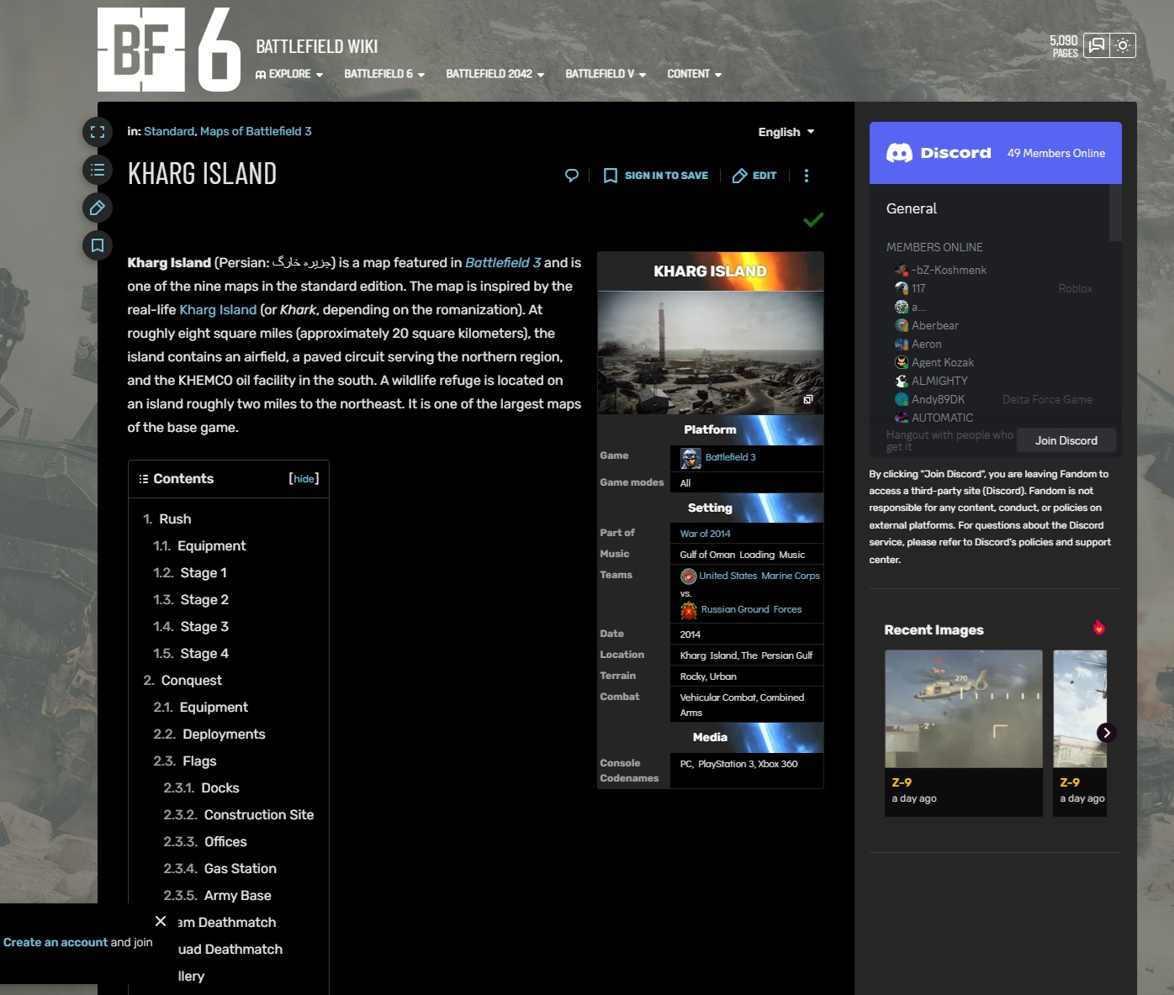Click the Andy89DK member avatar
The width and height of the screenshot is (1174, 995).
(902, 400)
